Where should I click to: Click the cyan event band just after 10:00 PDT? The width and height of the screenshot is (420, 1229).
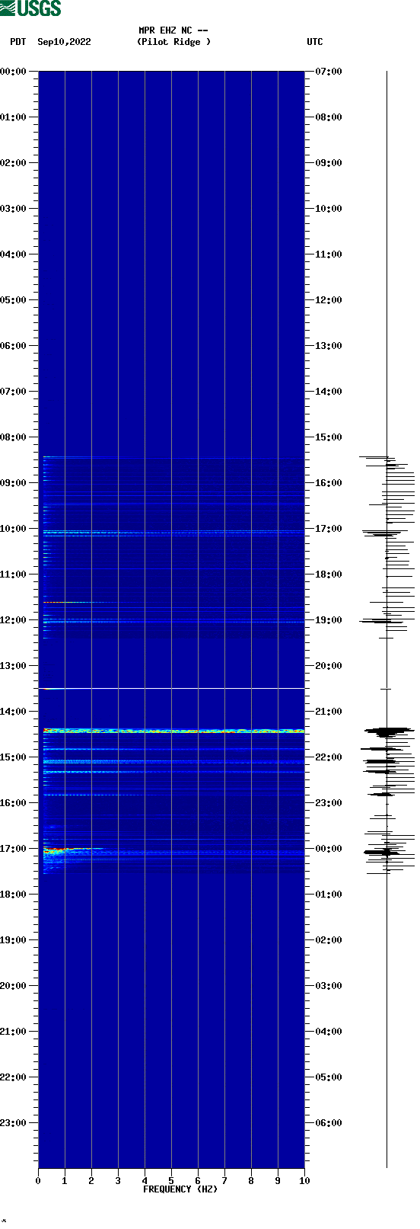point(173,532)
